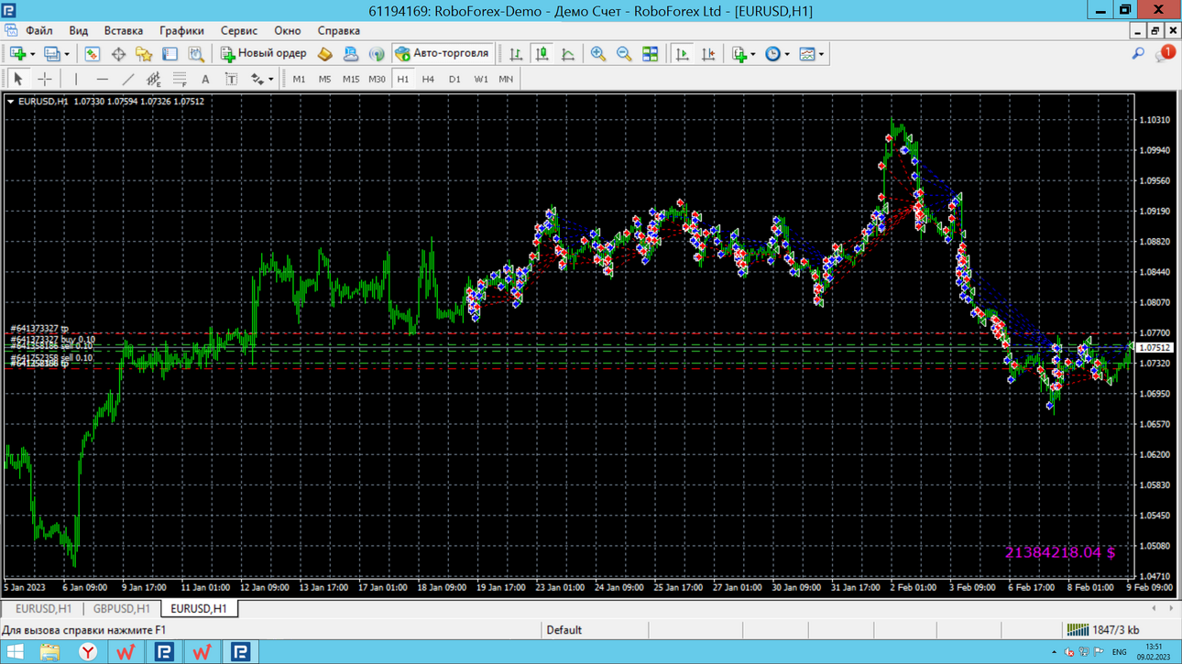Open the chat notifications icon
This screenshot has width=1182, height=664.
click(x=1165, y=54)
